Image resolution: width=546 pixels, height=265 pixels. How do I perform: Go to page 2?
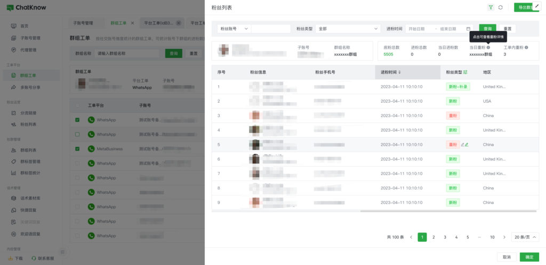(433, 237)
